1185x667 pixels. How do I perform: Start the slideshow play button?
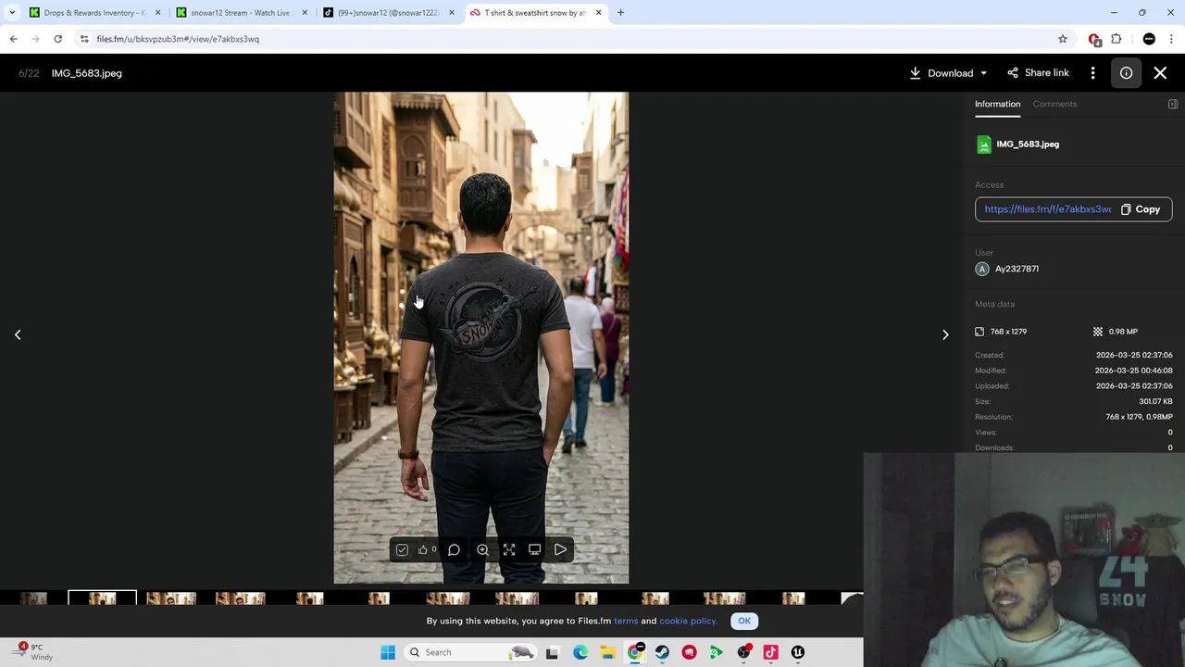coord(560,550)
